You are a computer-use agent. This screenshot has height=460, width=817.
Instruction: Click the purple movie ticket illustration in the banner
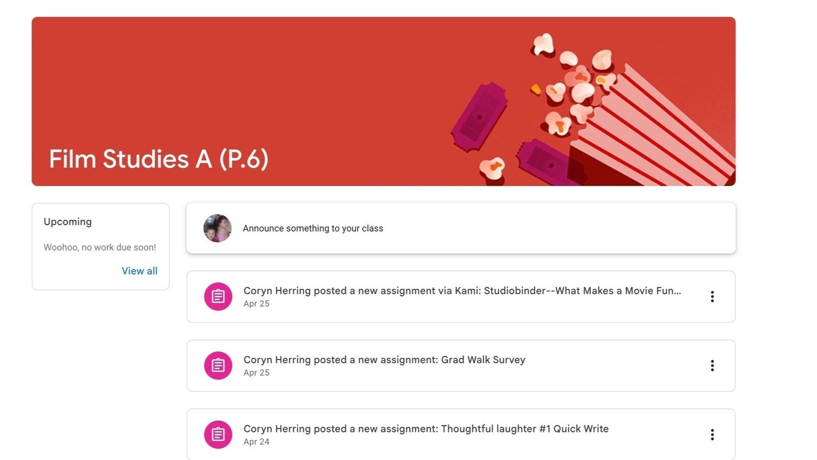(x=479, y=117)
